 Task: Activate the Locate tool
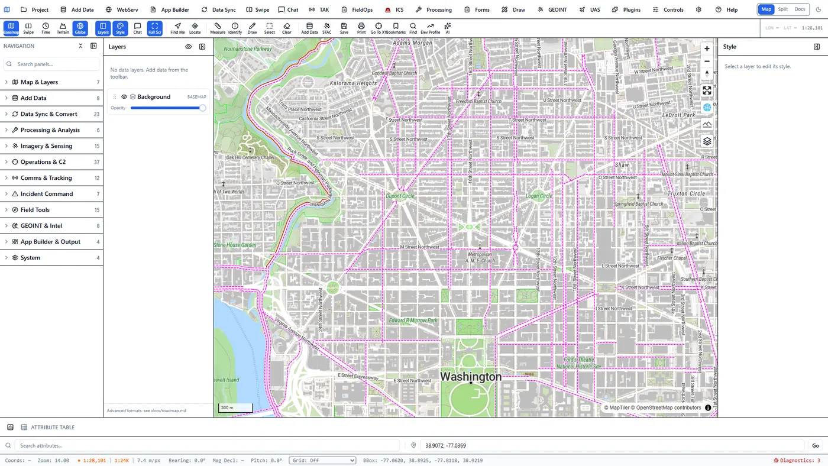click(195, 28)
